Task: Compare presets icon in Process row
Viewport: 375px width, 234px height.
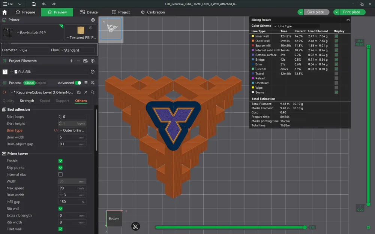Action: [93, 83]
